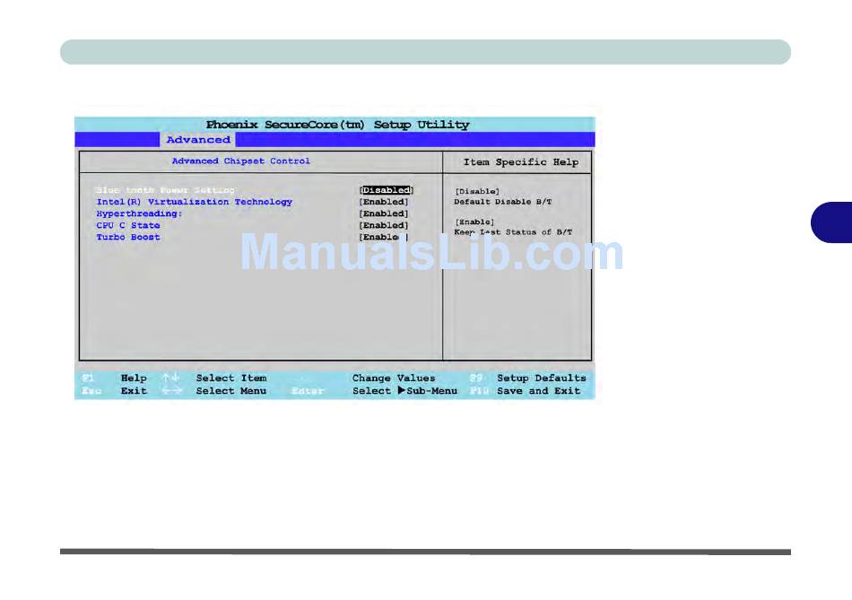
Task: Click the Turbo Boost item label
Action: tap(128, 237)
